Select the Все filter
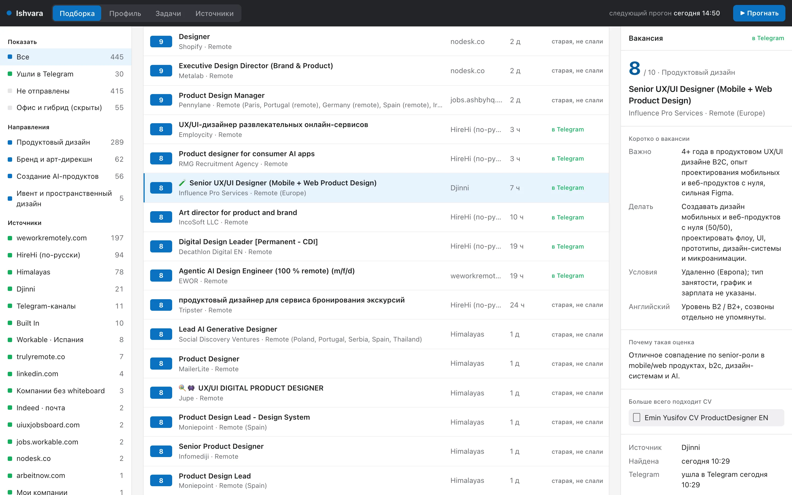 pos(65,57)
